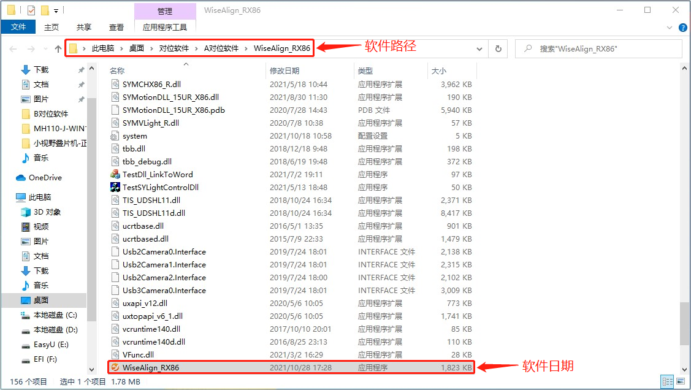The width and height of the screenshot is (691, 390).
Task: Click the TestSYLightControlDll application icon
Action: point(115,187)
